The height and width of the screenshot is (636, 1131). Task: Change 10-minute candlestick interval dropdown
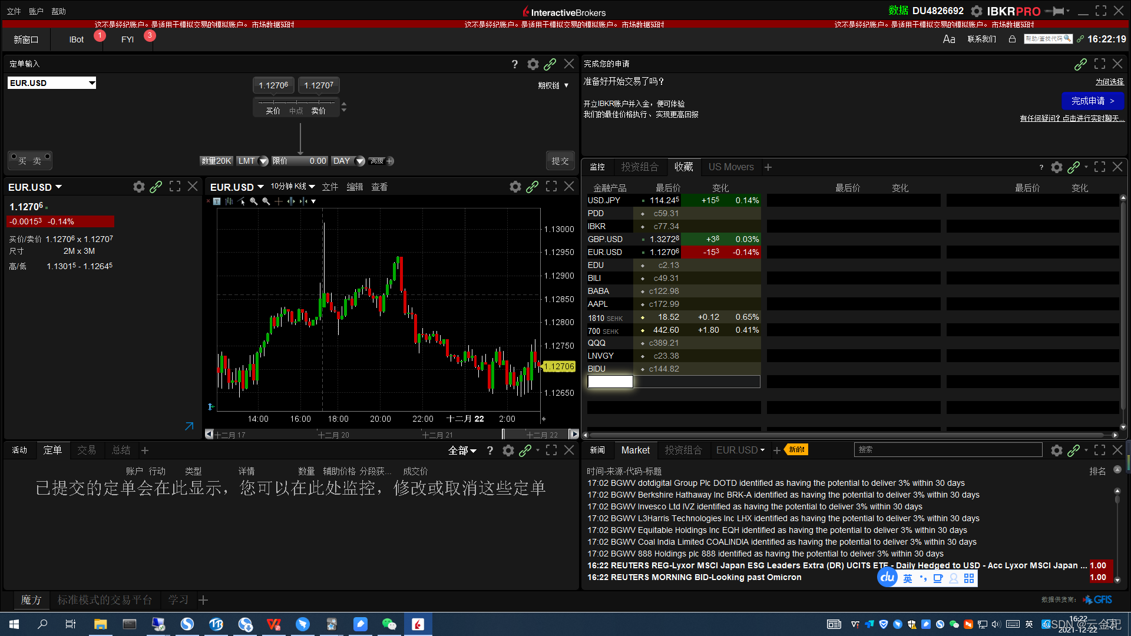293,187
